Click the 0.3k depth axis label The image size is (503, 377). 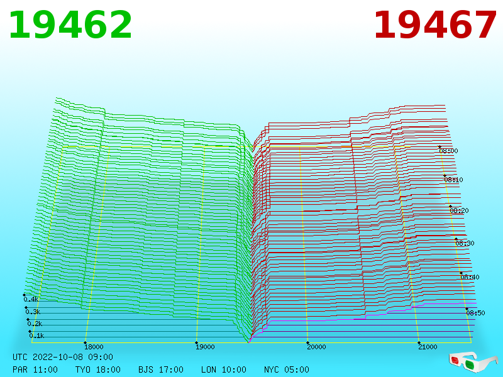click(33, 312)
